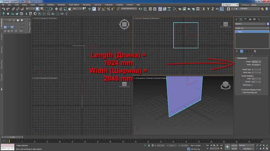Click the time slider at frame 0
Image resolution: width=270 pixels, height=151 pixels.
[x=12, y=137]
